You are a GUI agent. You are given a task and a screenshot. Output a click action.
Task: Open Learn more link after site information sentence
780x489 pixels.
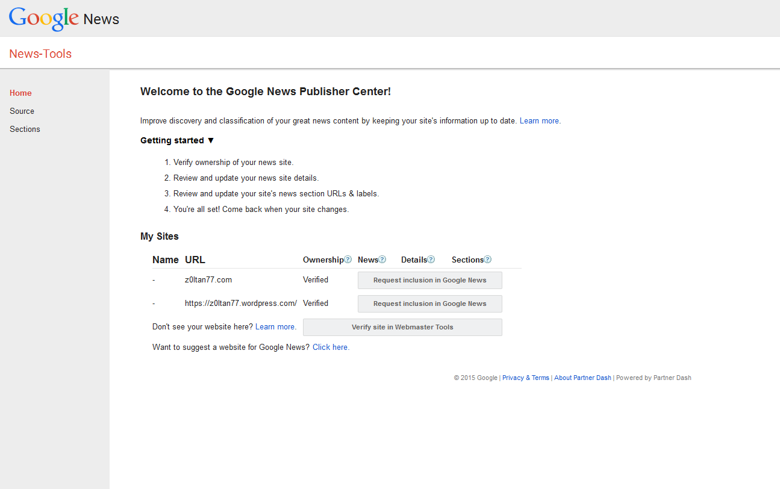click(539, 120)
